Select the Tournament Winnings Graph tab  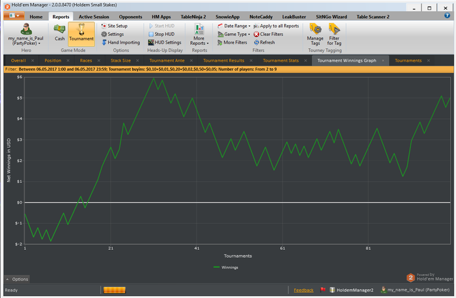pyautogui.click(x=347, y=61)
